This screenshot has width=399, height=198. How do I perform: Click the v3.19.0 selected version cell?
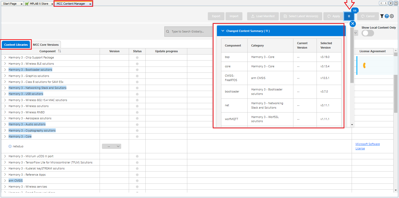329,57
